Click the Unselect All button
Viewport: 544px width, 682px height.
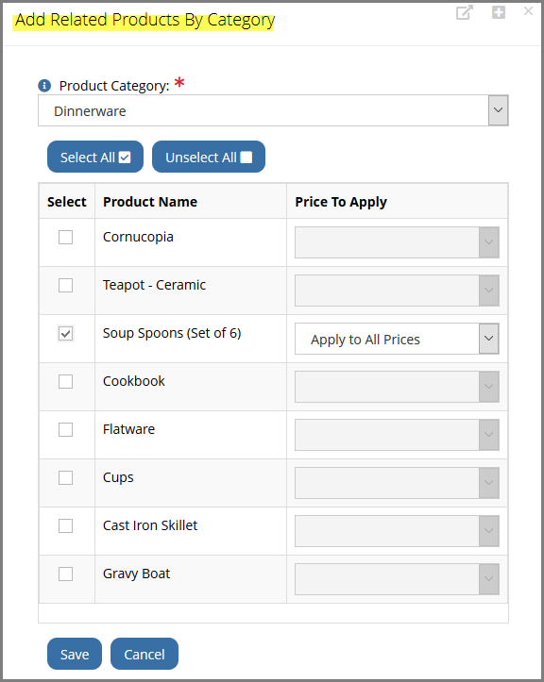(209, 157)
